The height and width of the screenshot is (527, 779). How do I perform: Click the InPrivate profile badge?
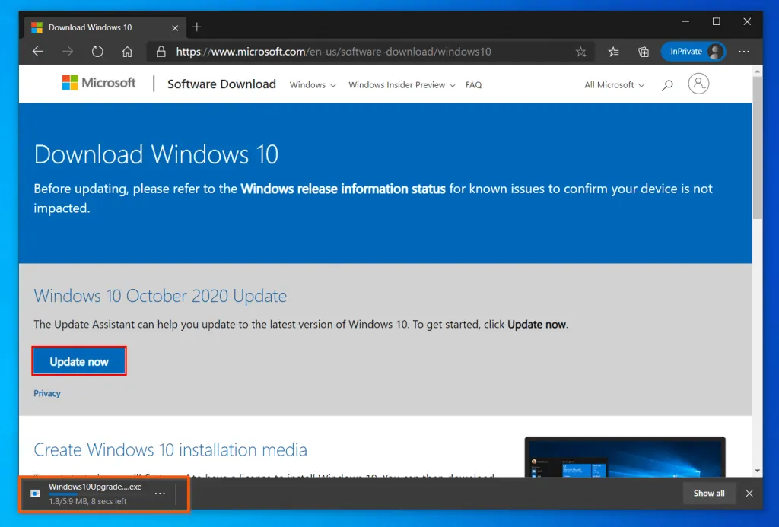693,51
